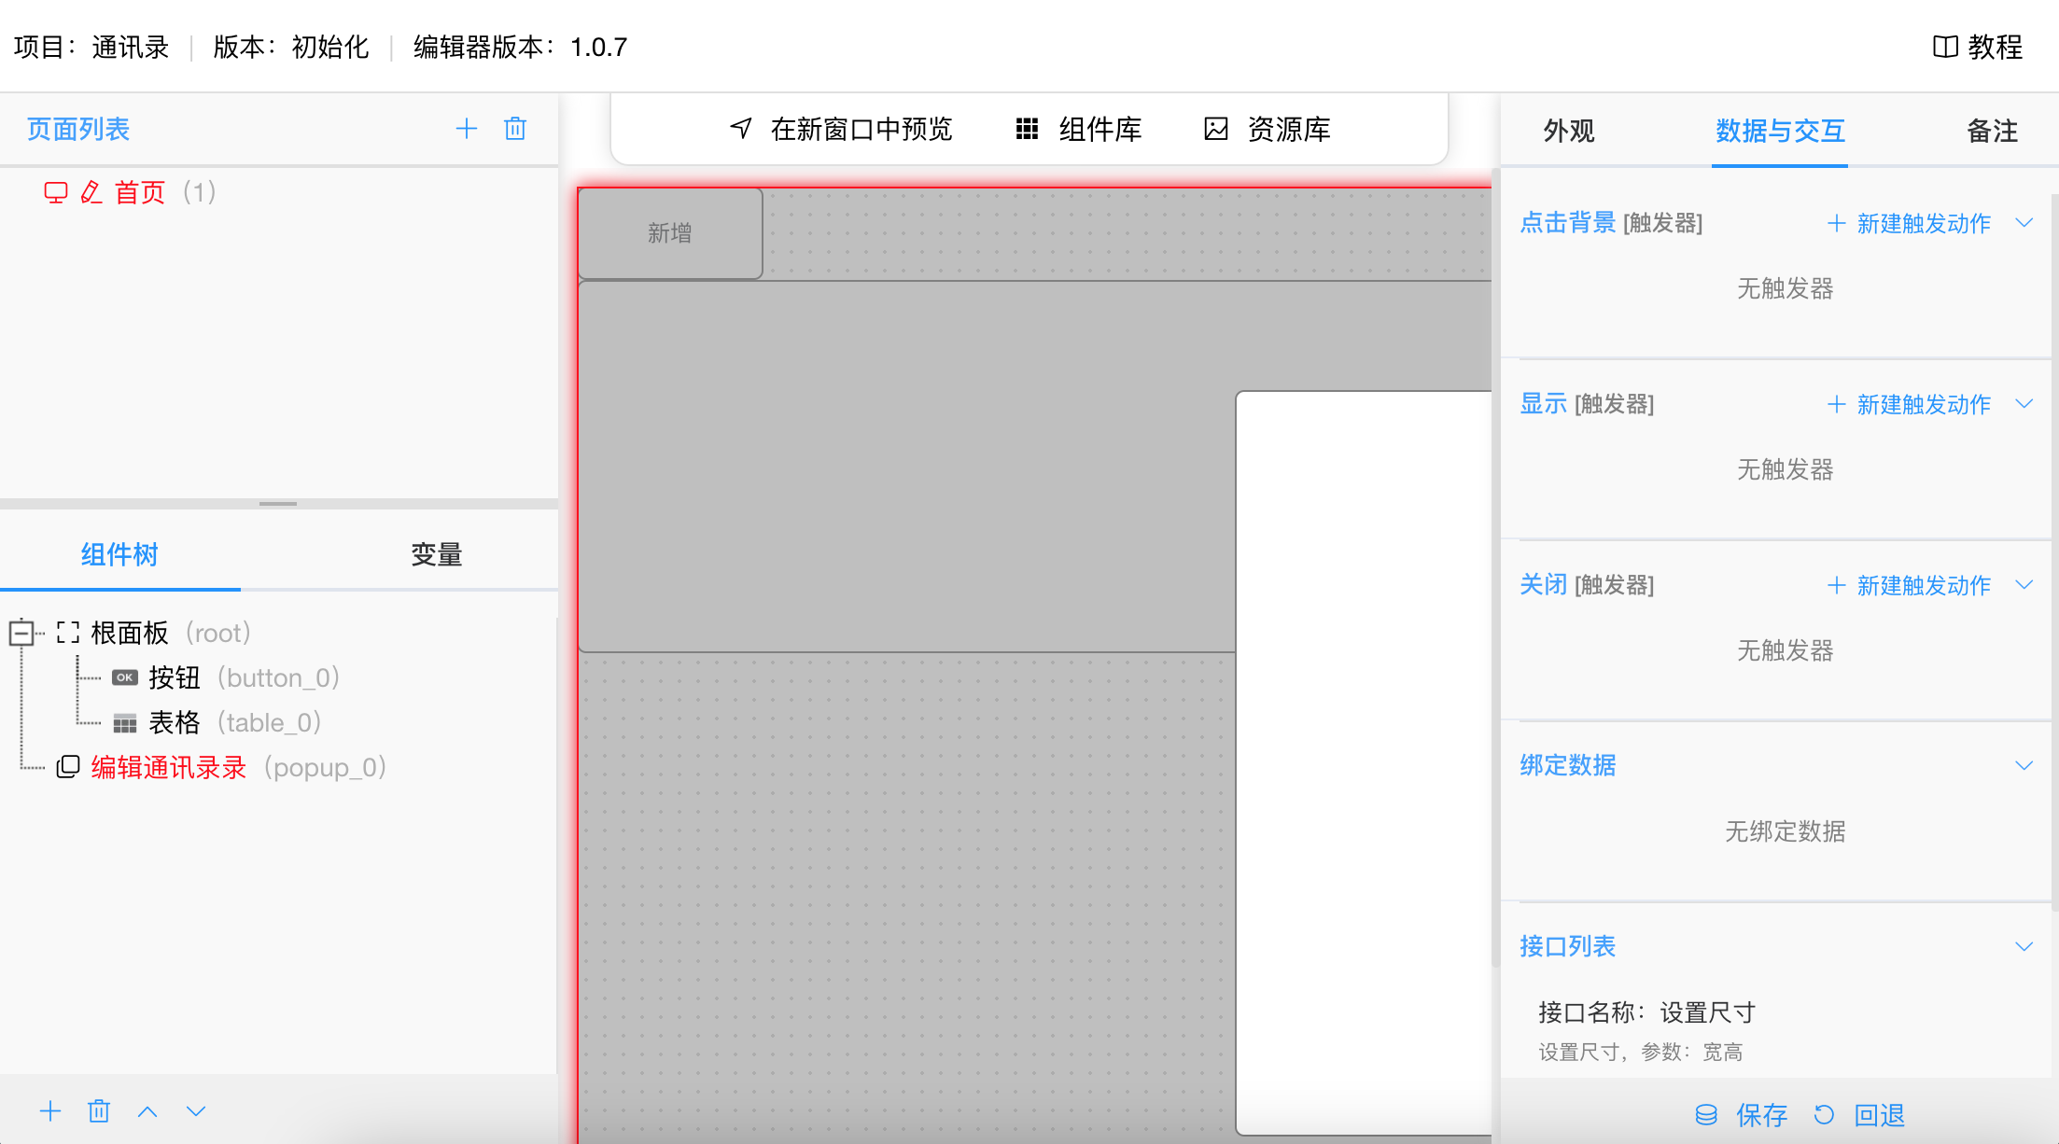Click the popup icon for popup_0

pos(68,767)
